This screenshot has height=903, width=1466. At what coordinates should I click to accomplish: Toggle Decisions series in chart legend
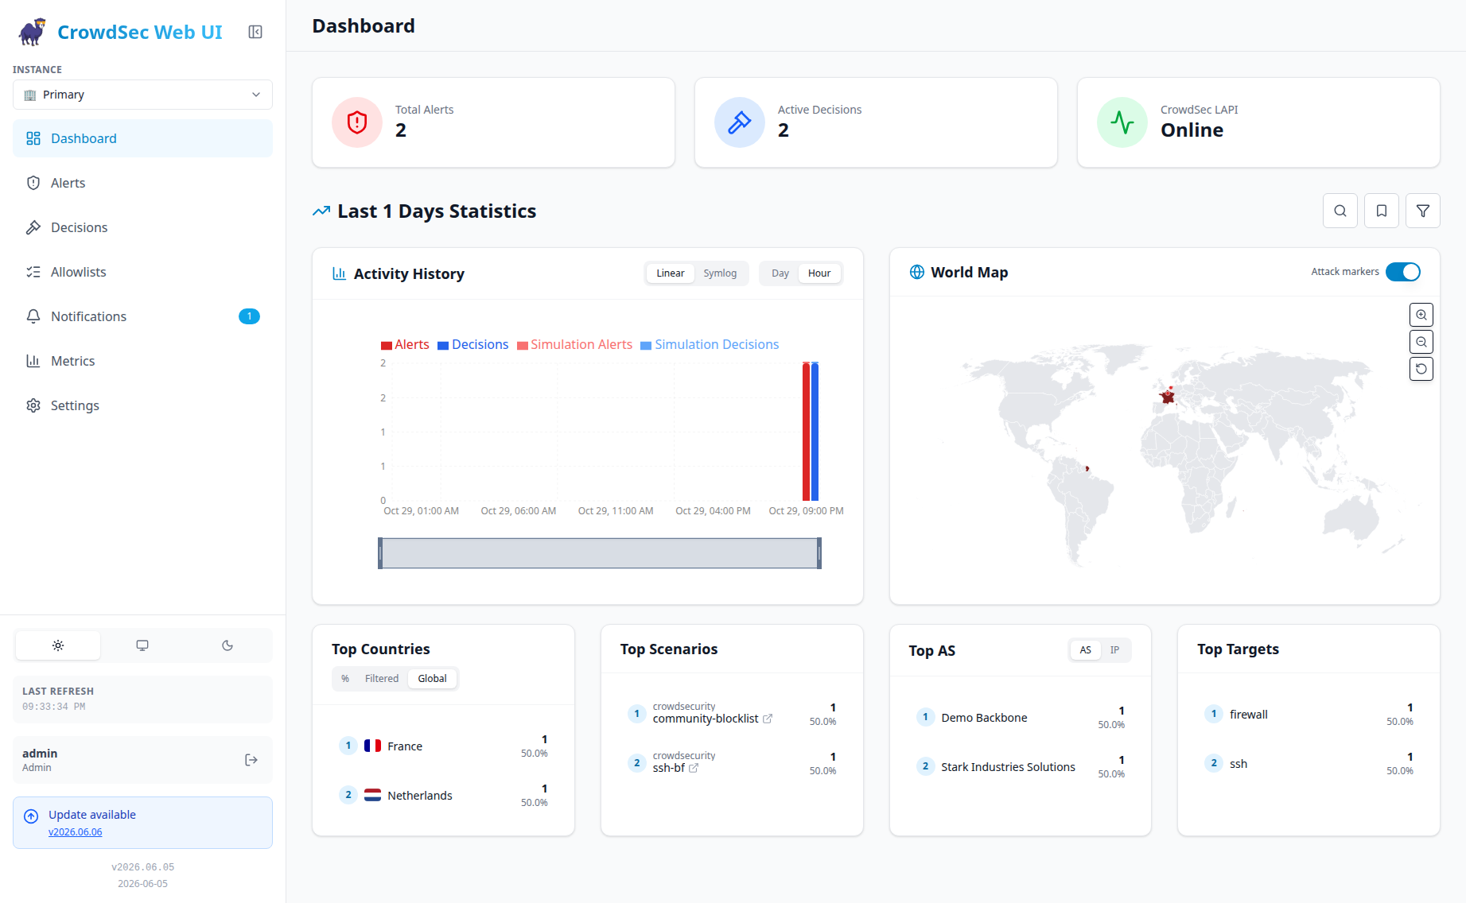[472, 344]
